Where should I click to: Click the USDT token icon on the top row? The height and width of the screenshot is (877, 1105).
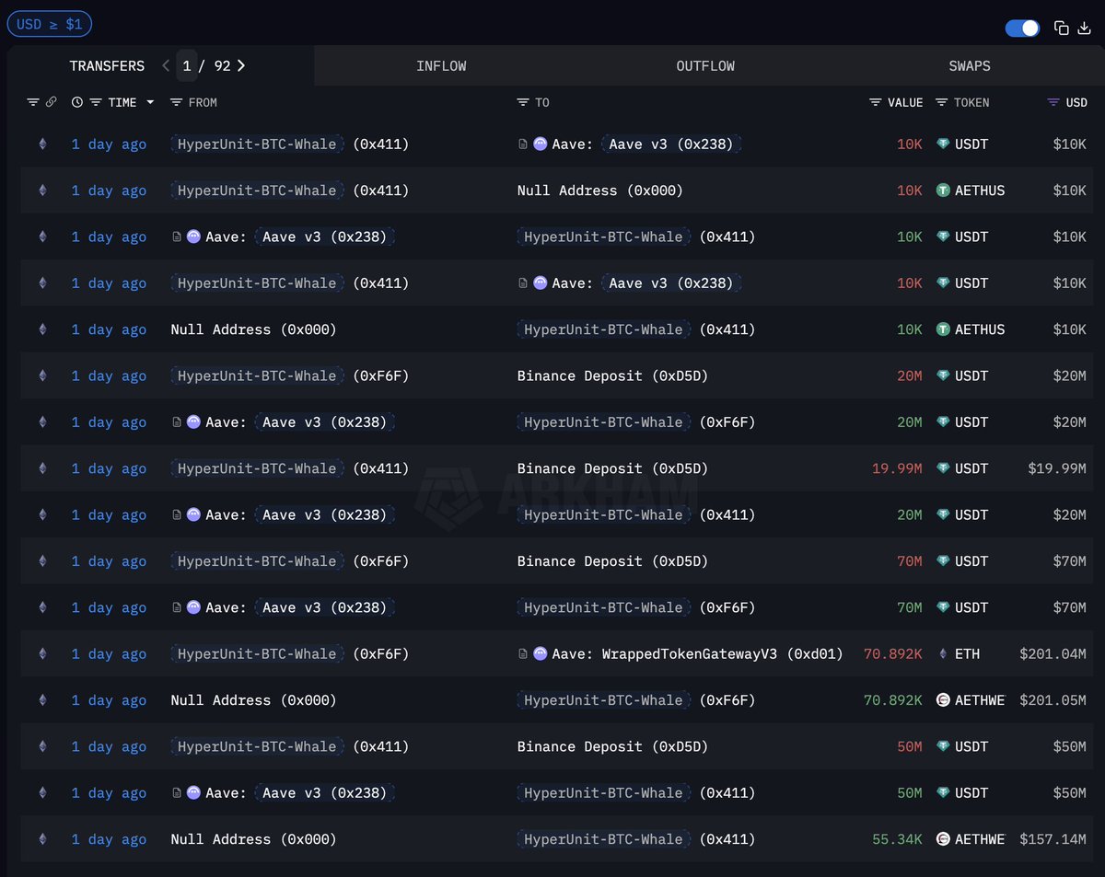pyautogui.click(x=941, y=144)
